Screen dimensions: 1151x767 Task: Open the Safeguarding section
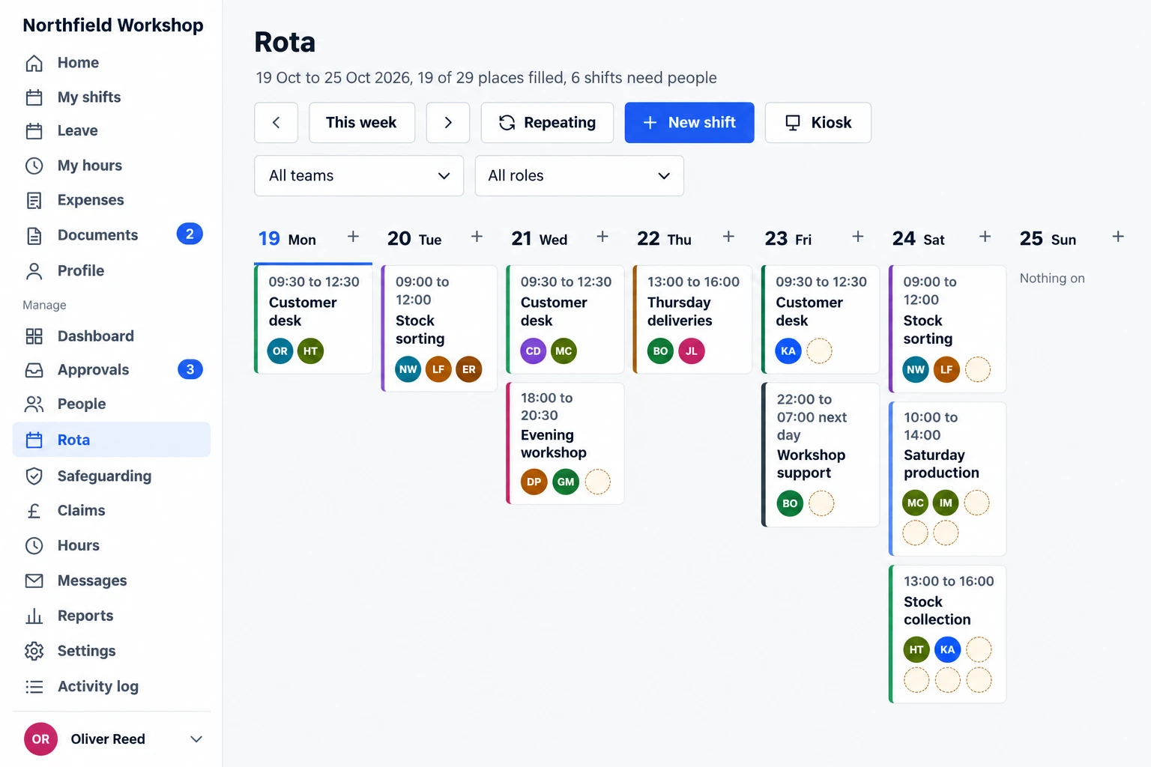coord(112,476)
